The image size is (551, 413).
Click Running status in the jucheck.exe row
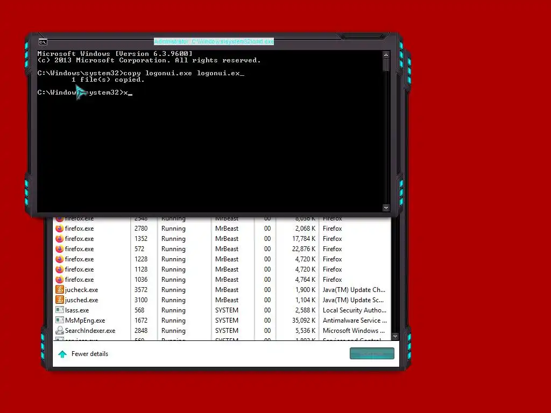point(173,290)
